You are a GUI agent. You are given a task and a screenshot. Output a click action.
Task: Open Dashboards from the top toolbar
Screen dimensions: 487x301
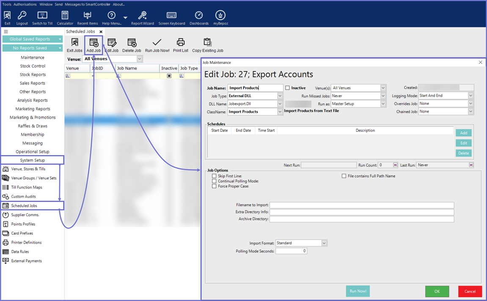[199, 16]
